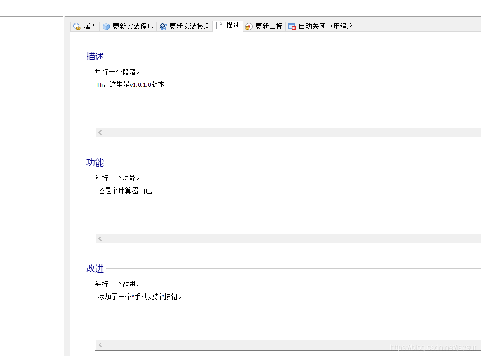Open the 更新安装程序 tab
The image size is (481, 356).
click(x=128, y=27)
